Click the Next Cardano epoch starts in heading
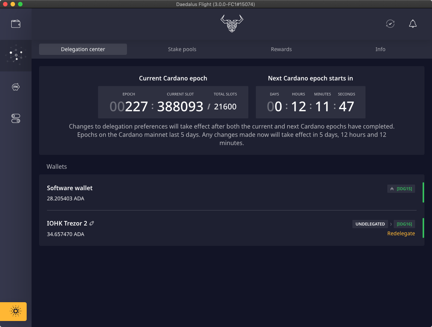Image resolution: width=432 pixels, height=327 pixels. coord(311,78)
